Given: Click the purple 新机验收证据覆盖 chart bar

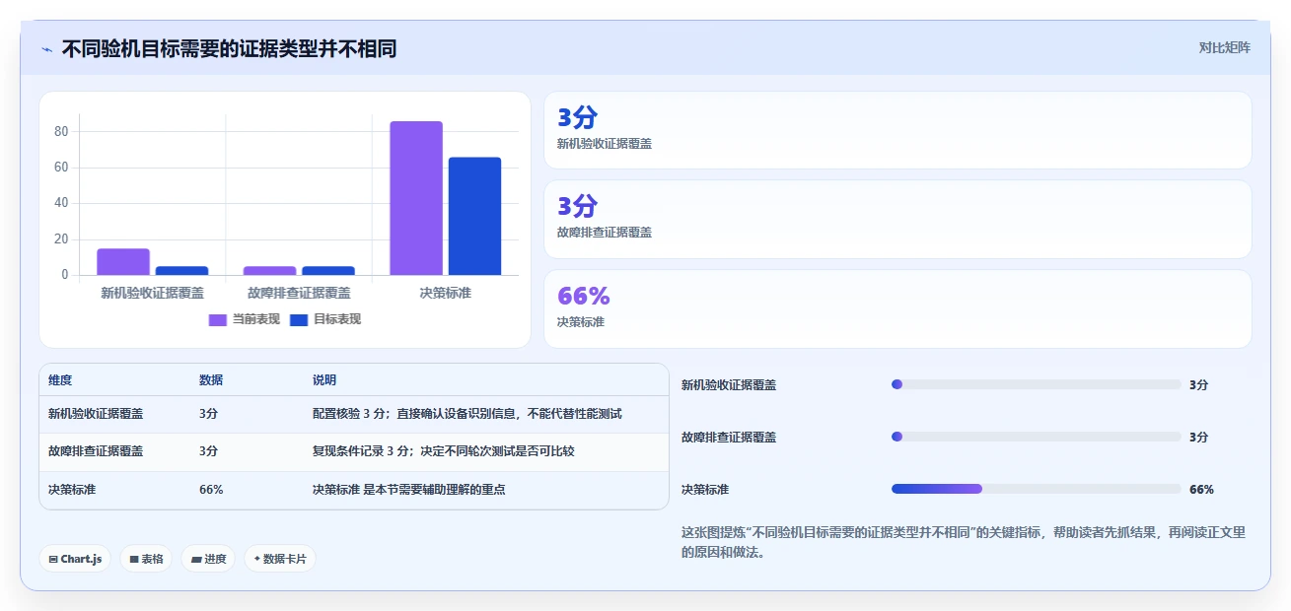Looking at the screenshot, I should pos(123,262).
